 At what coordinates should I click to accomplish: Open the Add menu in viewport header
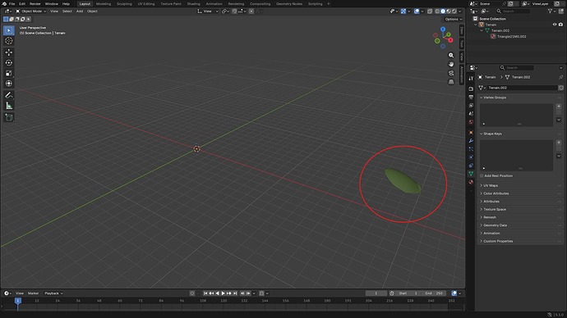tap(80, 11)
